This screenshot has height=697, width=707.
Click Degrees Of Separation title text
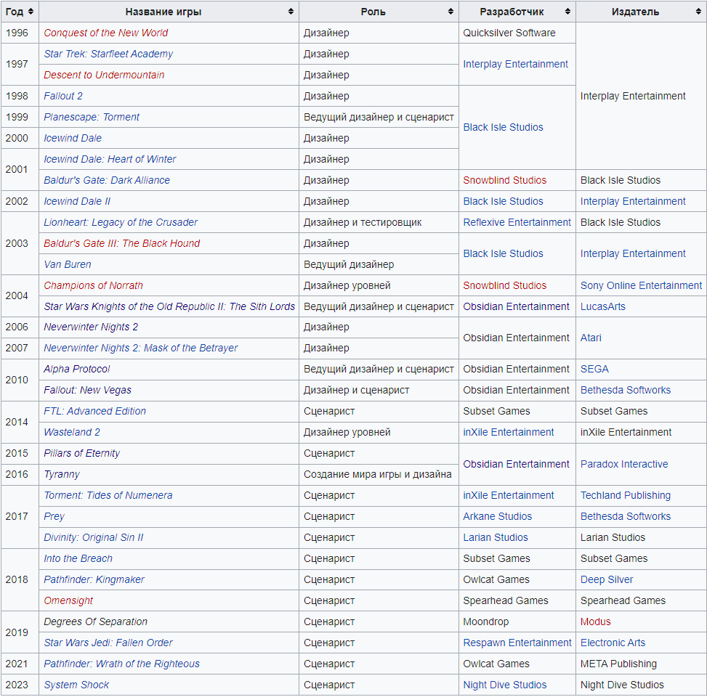[96, 621]
